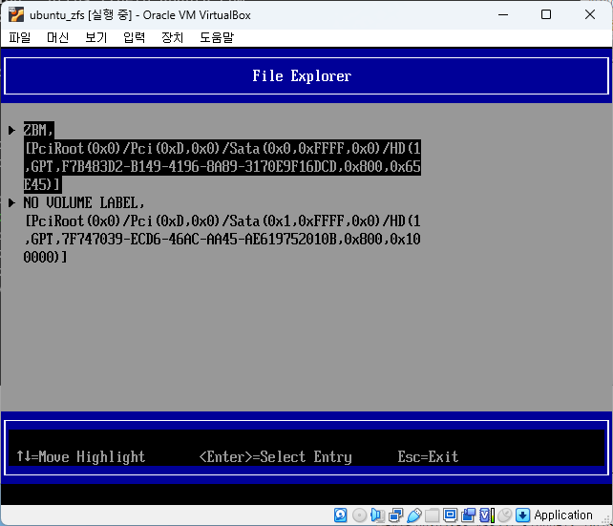Open the 파일 menu
Image resolution: width=613 pixels, height=526 pixels.
point(20,37)
